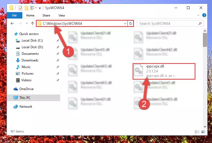Open the recent locations dropdown

point(27,23)
